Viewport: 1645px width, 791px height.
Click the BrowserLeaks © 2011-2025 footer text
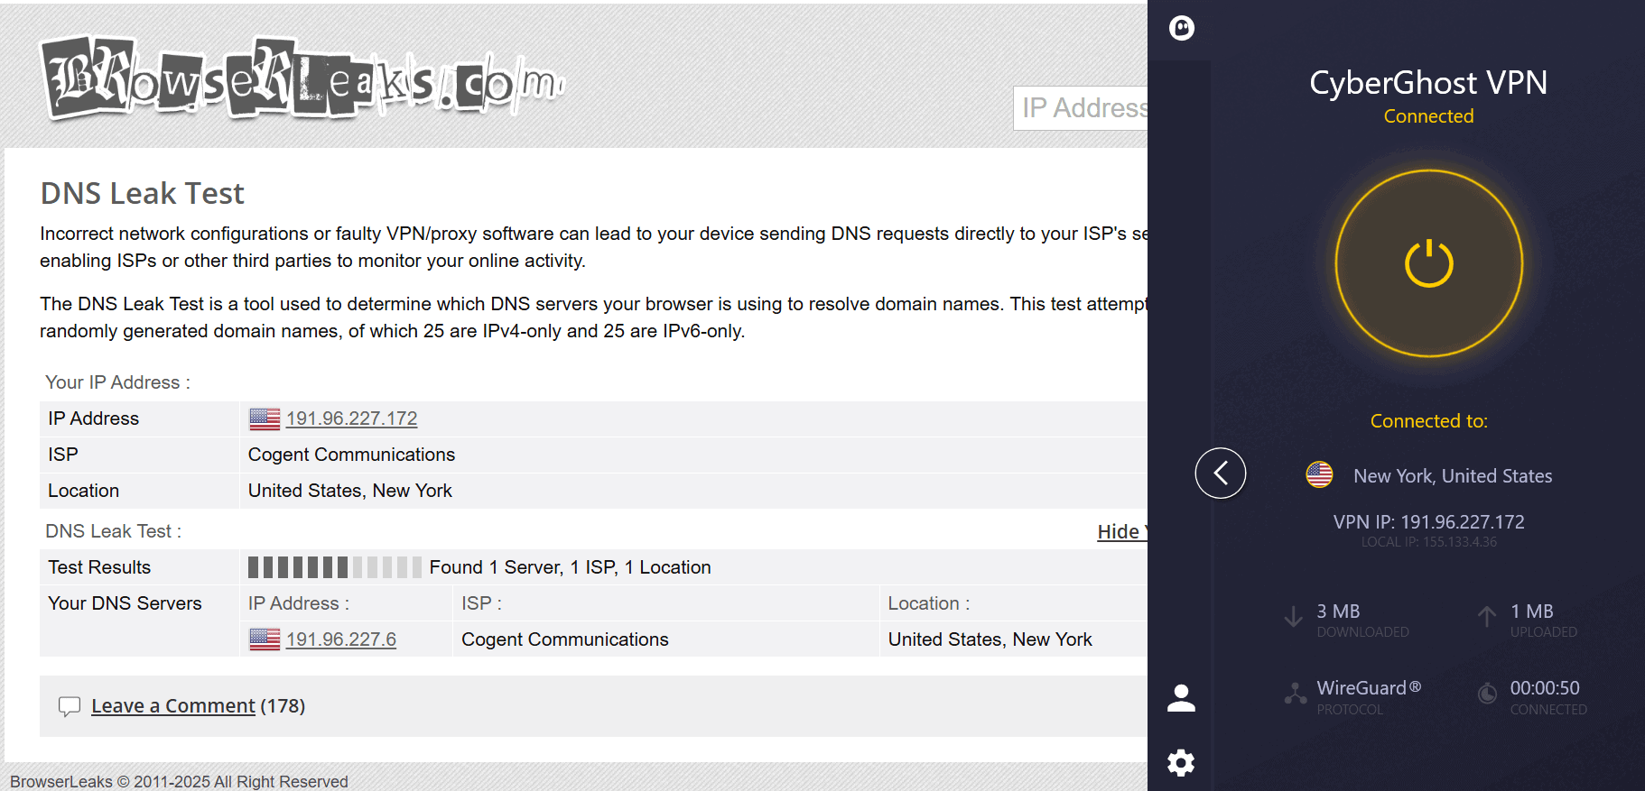(x=179, y=781)
